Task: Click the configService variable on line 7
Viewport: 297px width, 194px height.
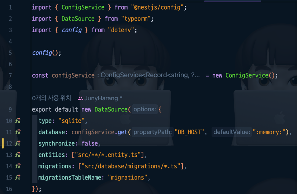Action: click(73, 75)
